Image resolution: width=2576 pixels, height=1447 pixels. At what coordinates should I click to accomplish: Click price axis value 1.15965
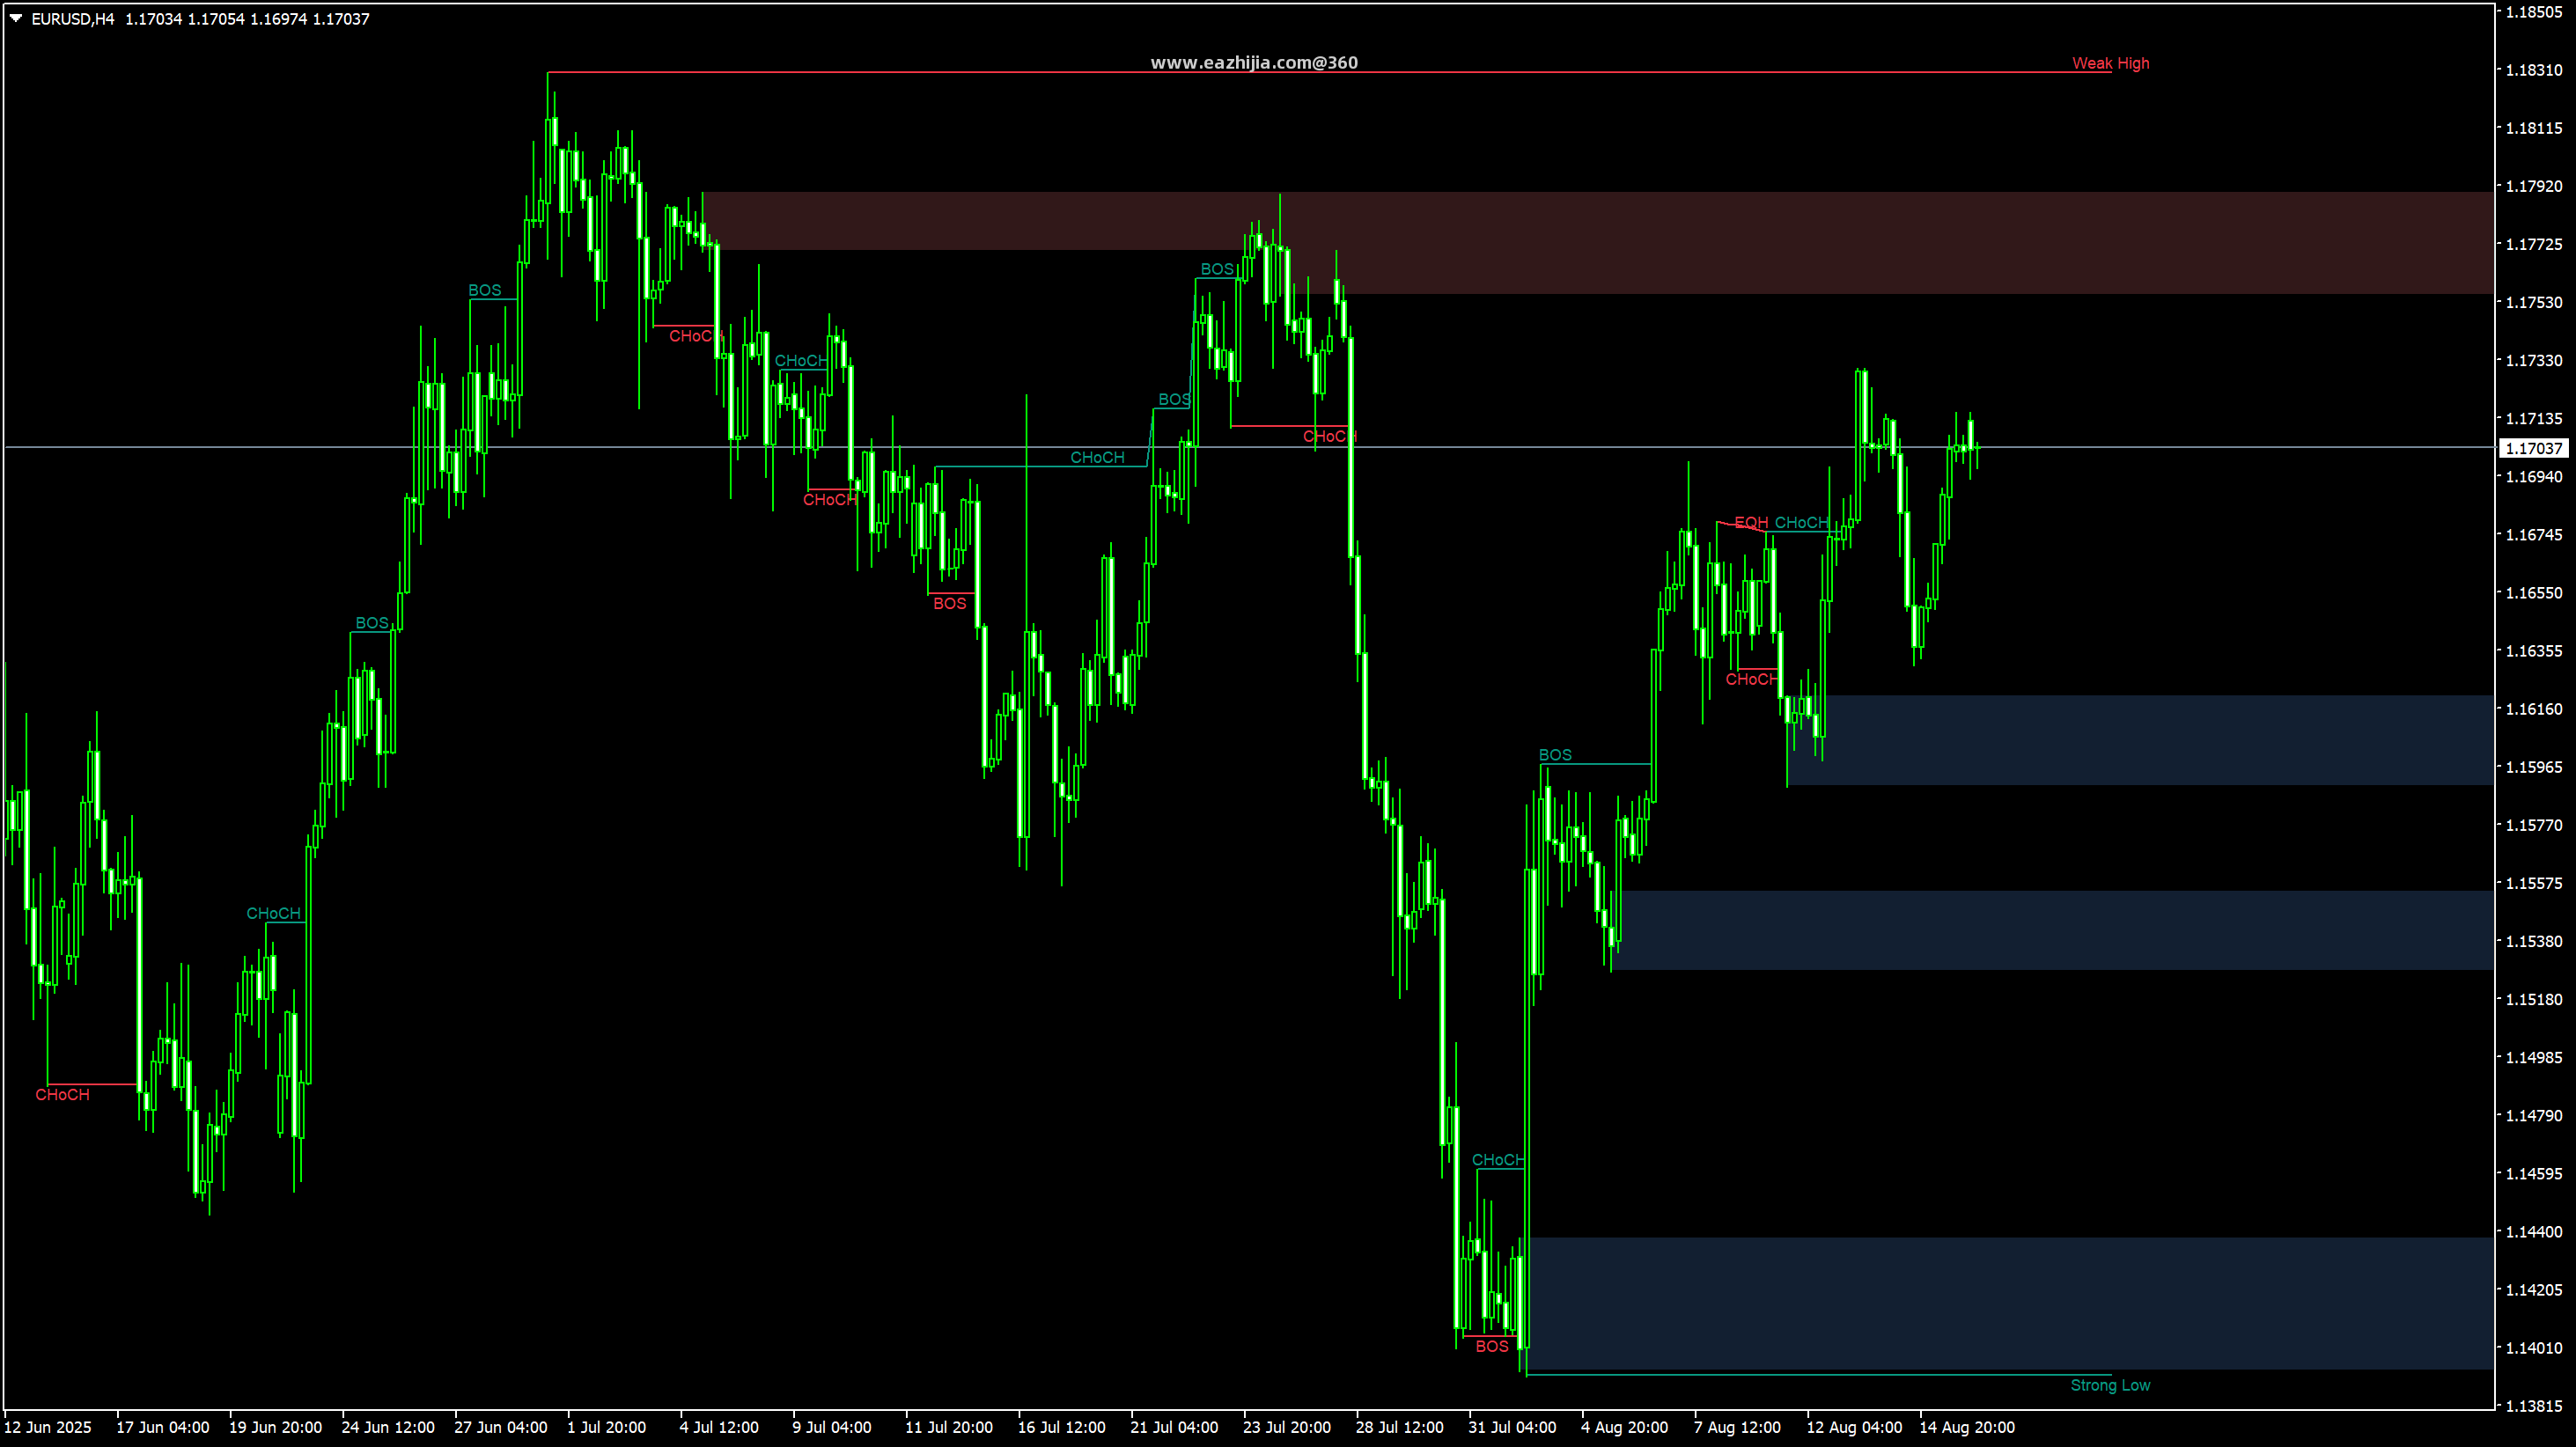point(2534,767)
